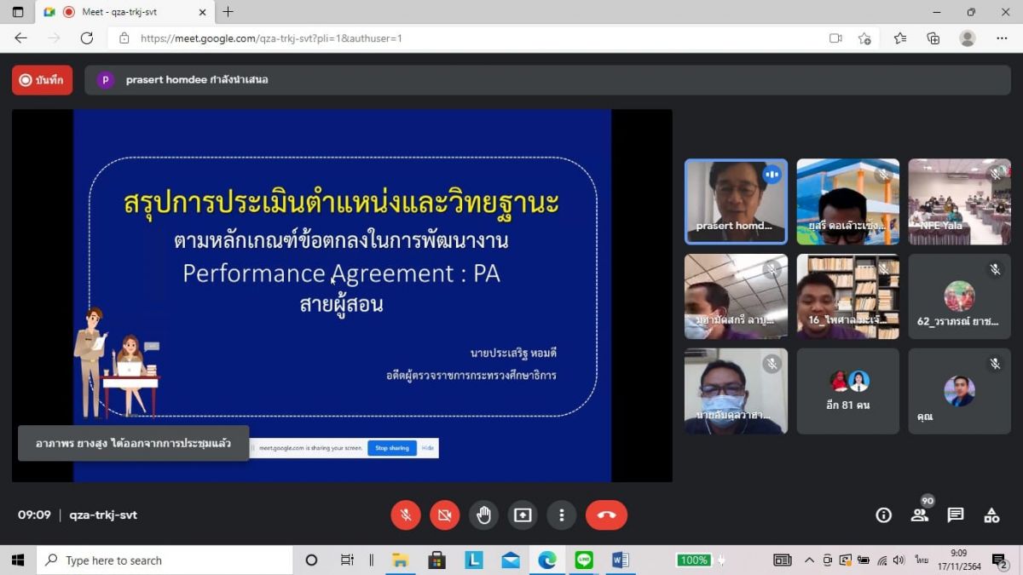This screenshot has width=1023, height=575.
Task: Raise hand in the meeting
Action: click(483, 515)
